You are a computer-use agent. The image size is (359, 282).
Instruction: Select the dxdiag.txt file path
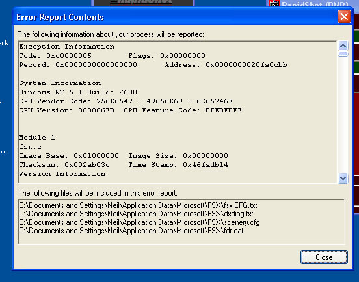(x=136, y=214)
